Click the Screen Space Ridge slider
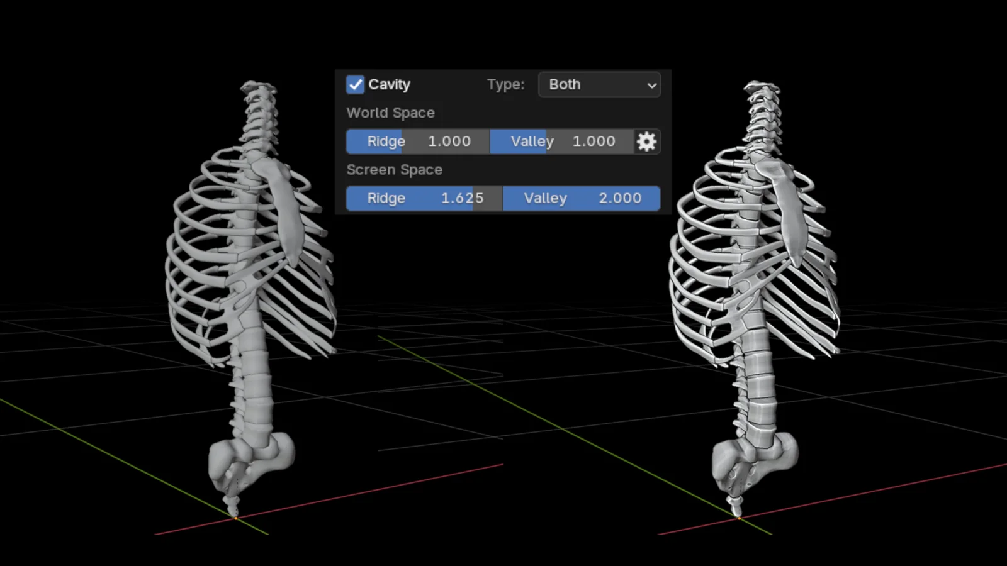Screen dimensions: 1007x566 424,198
